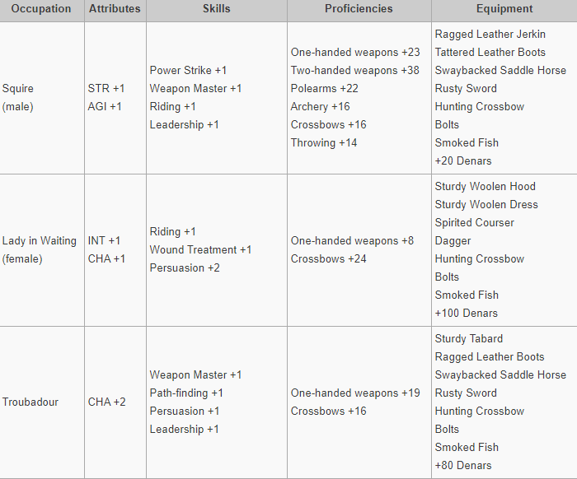Click Wound Treatment +1 skill text
577x479 pixels.
[200, 250]
